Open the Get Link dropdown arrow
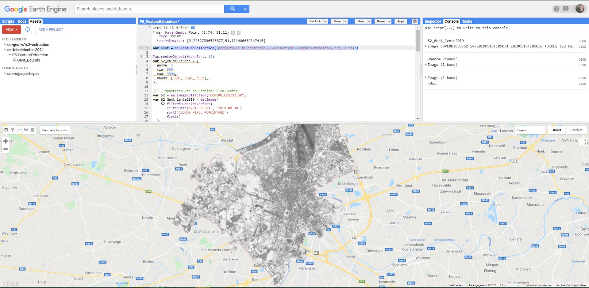589x288 pixels. (x=325, y=21)
